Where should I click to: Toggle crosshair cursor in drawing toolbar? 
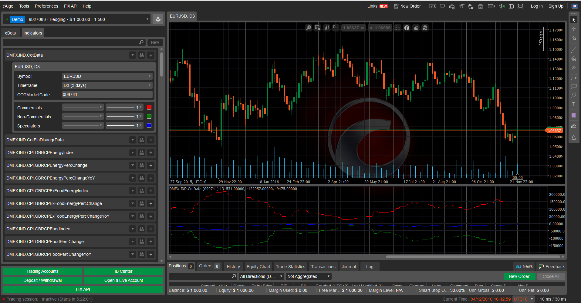click(573, 29)
